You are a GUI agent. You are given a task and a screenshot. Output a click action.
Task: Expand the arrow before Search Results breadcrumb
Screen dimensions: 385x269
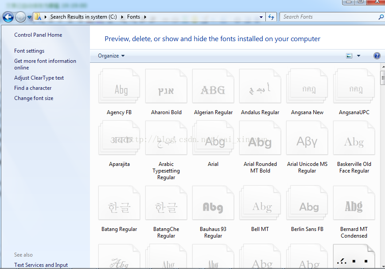pos(46,17)
